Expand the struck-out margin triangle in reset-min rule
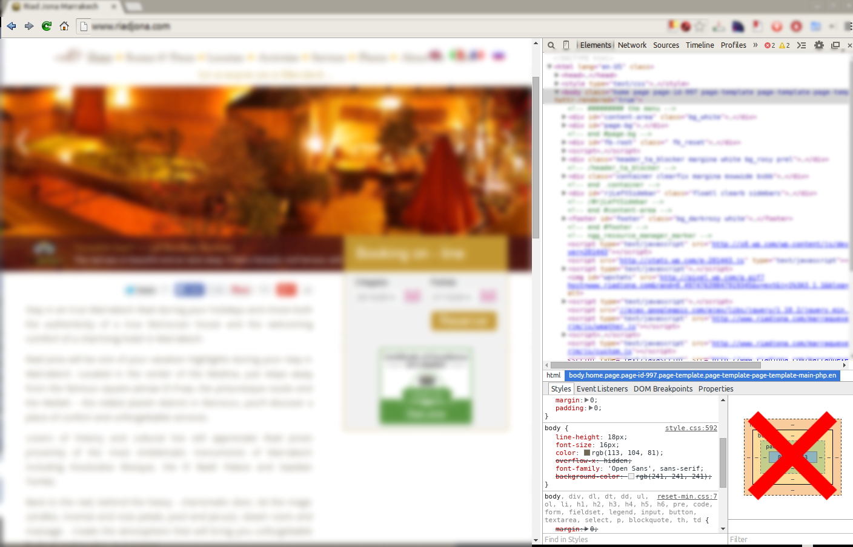 point(586,529)
